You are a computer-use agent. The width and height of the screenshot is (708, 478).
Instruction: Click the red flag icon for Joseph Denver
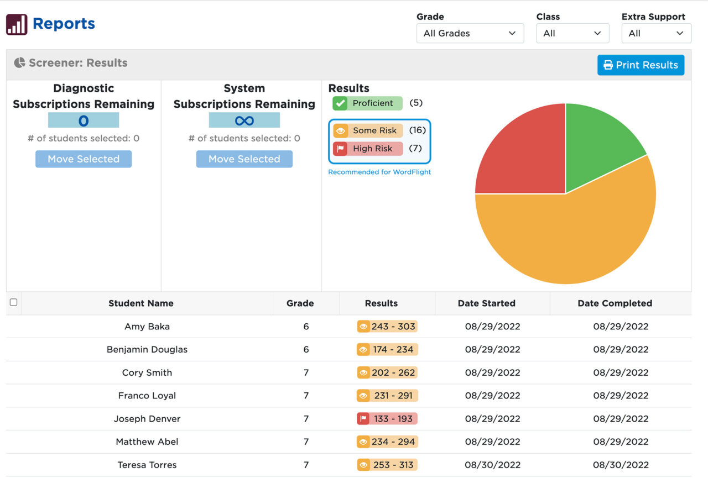(363, 419)
